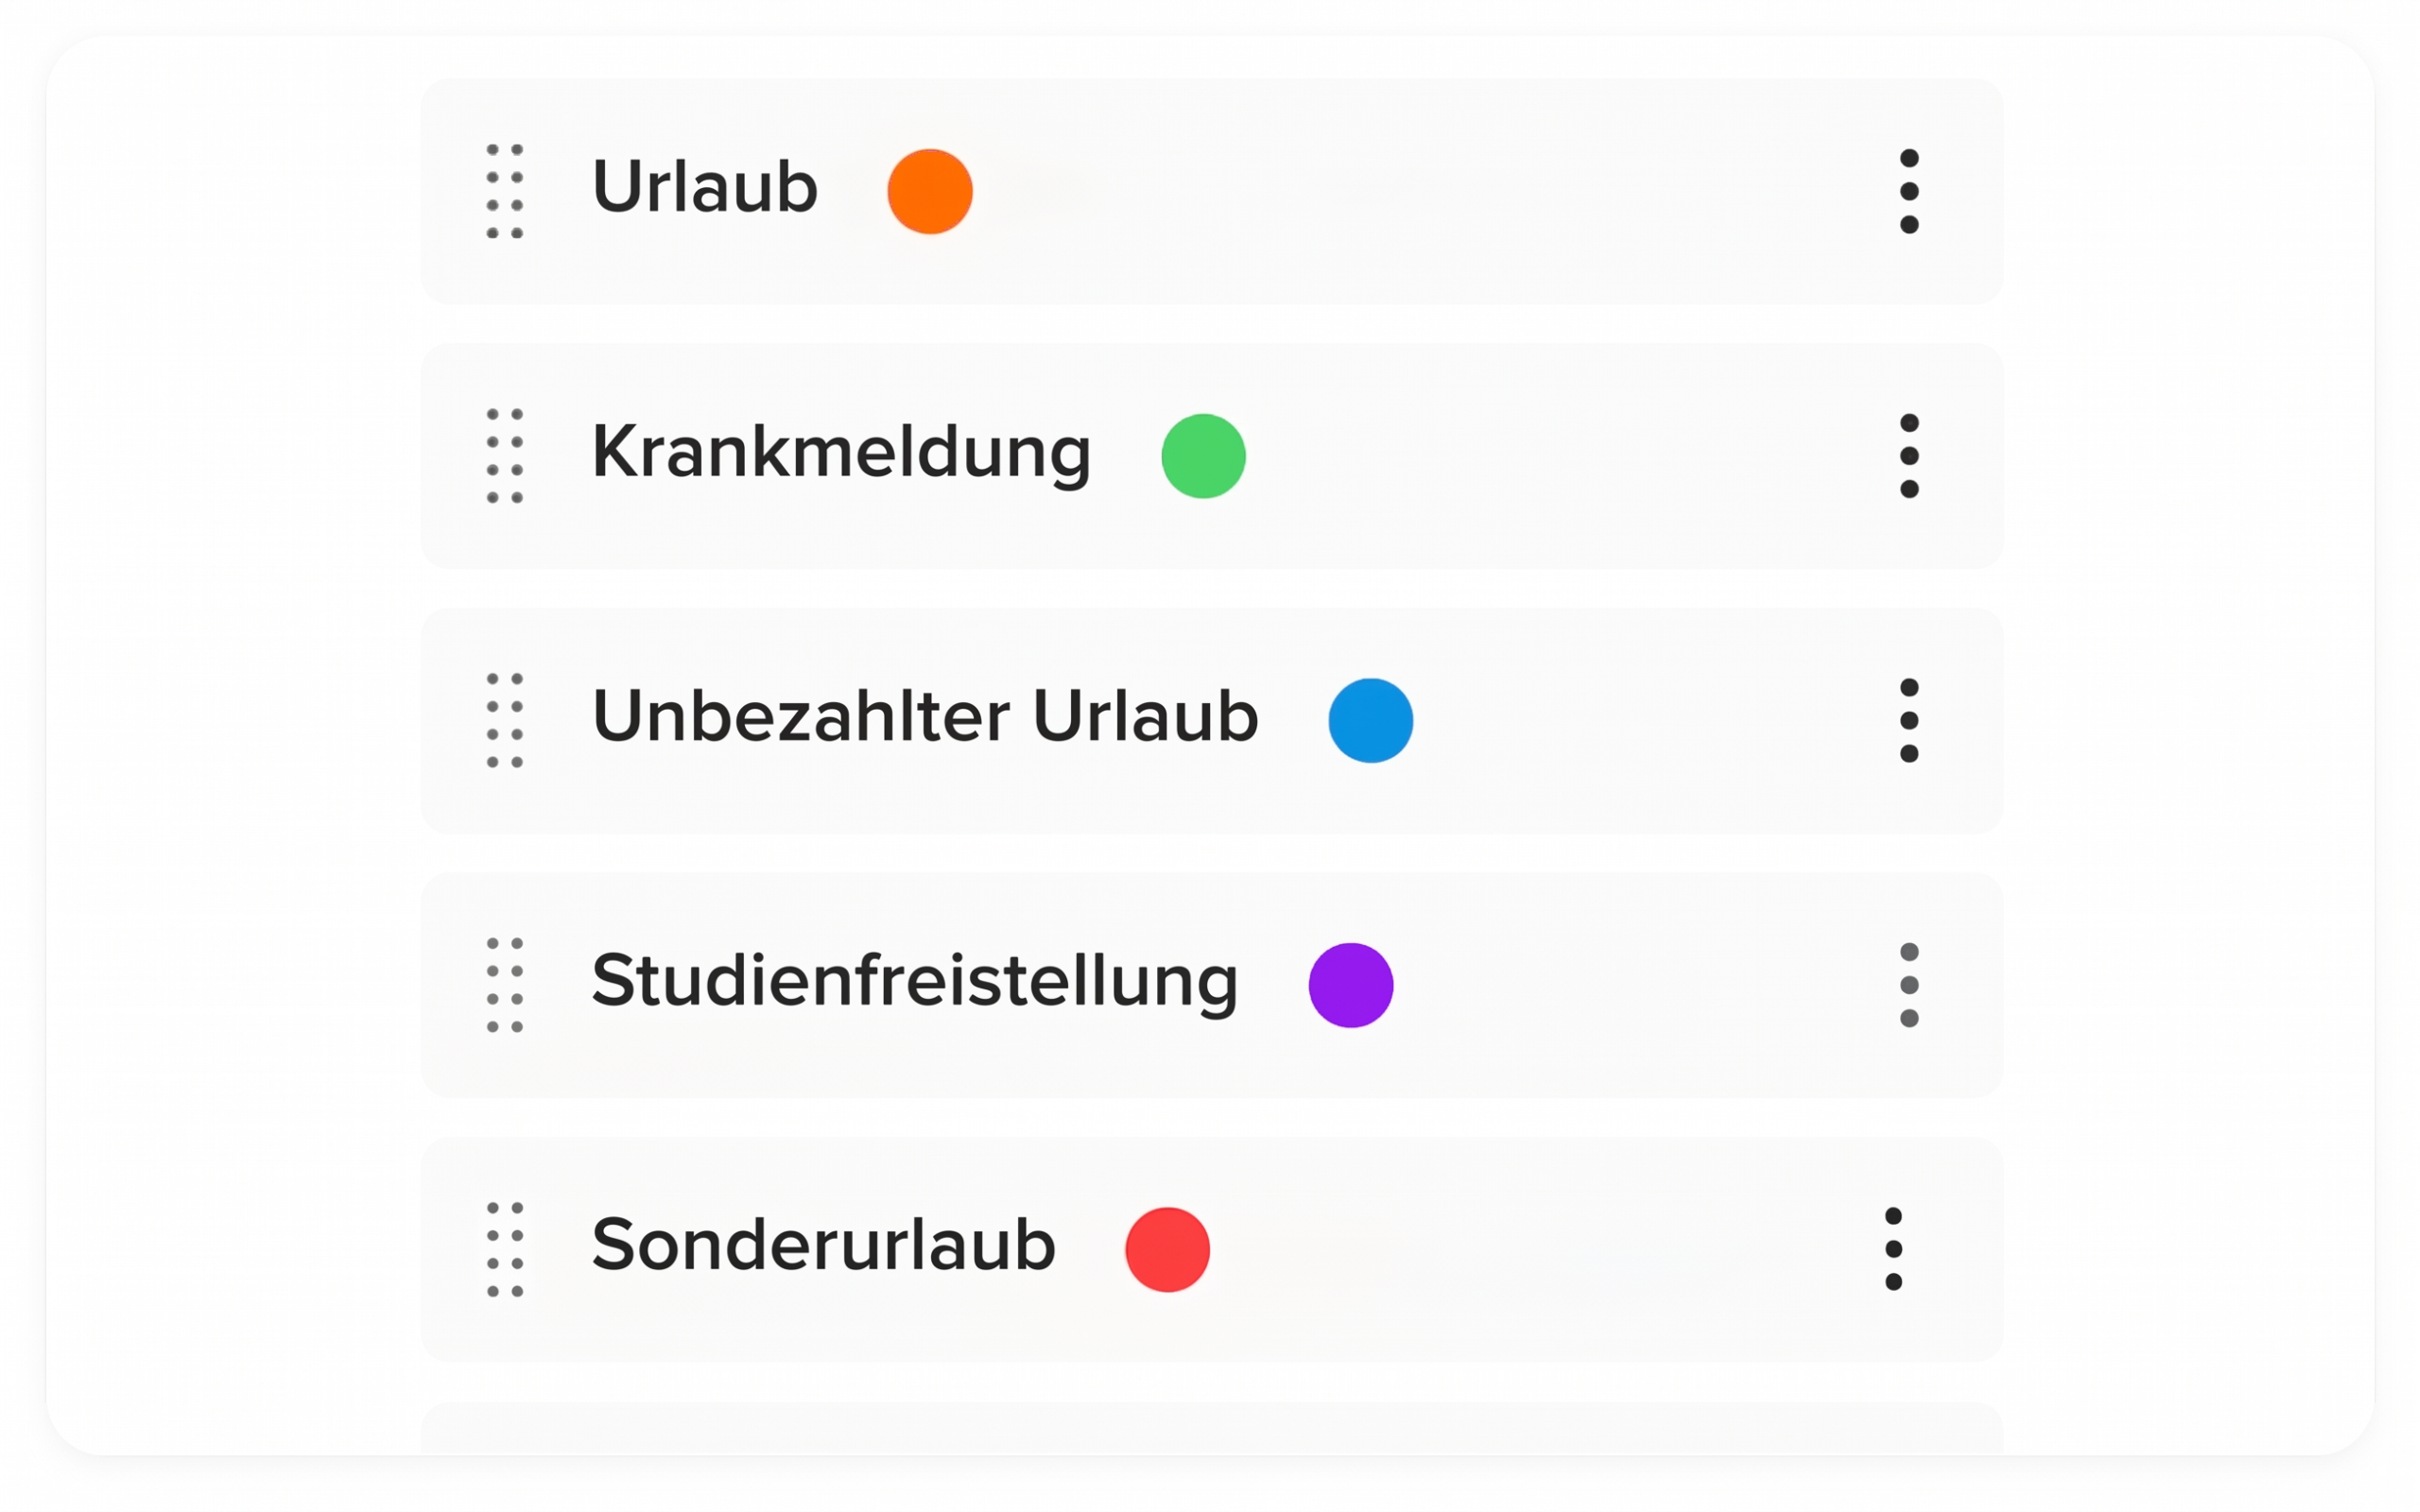Click the blue dot beside Unbezahlter Urlaub
The image size is (2420, 1512).
1370,720
